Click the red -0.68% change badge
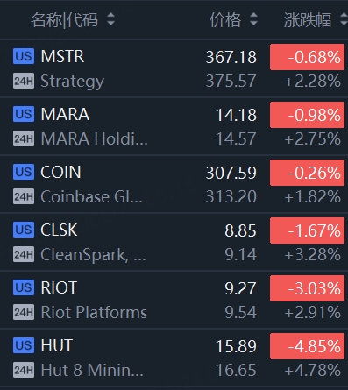This screenshot has width=348, height=390. (307, 57)
